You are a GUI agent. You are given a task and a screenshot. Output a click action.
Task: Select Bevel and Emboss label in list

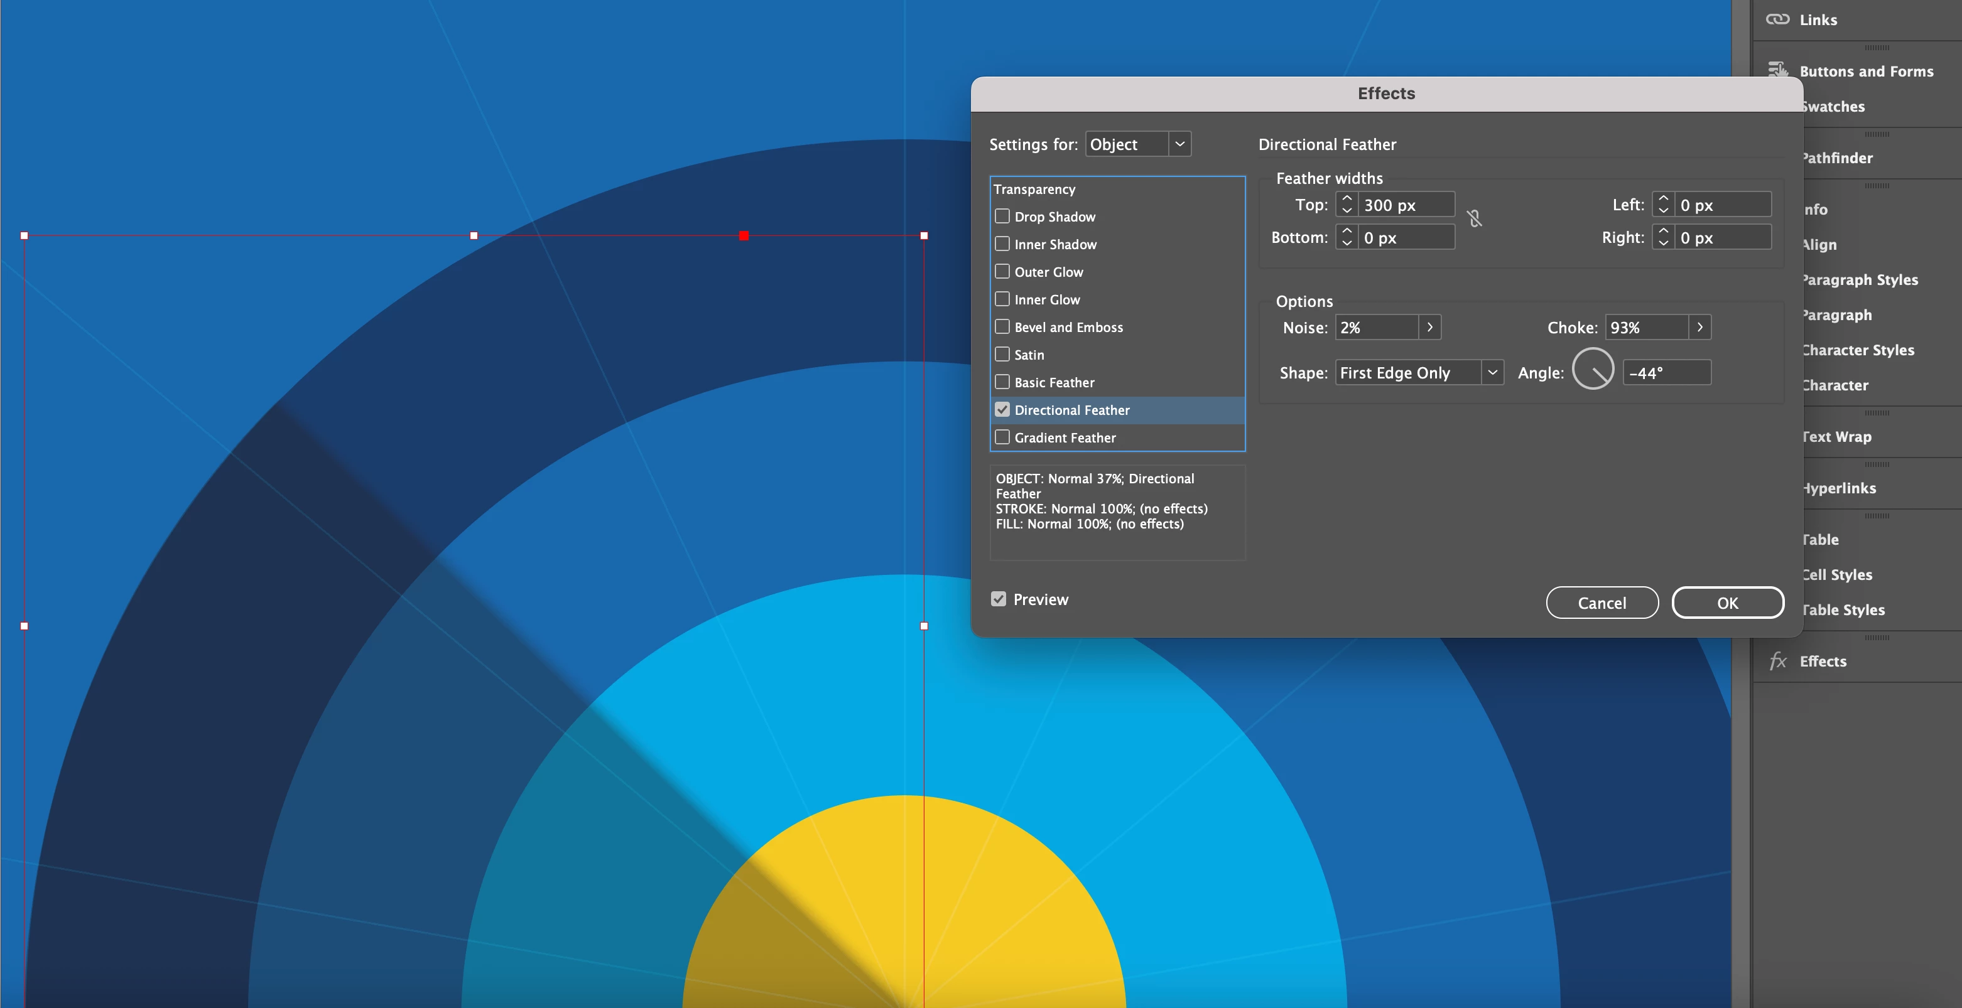coord(1068,328)
